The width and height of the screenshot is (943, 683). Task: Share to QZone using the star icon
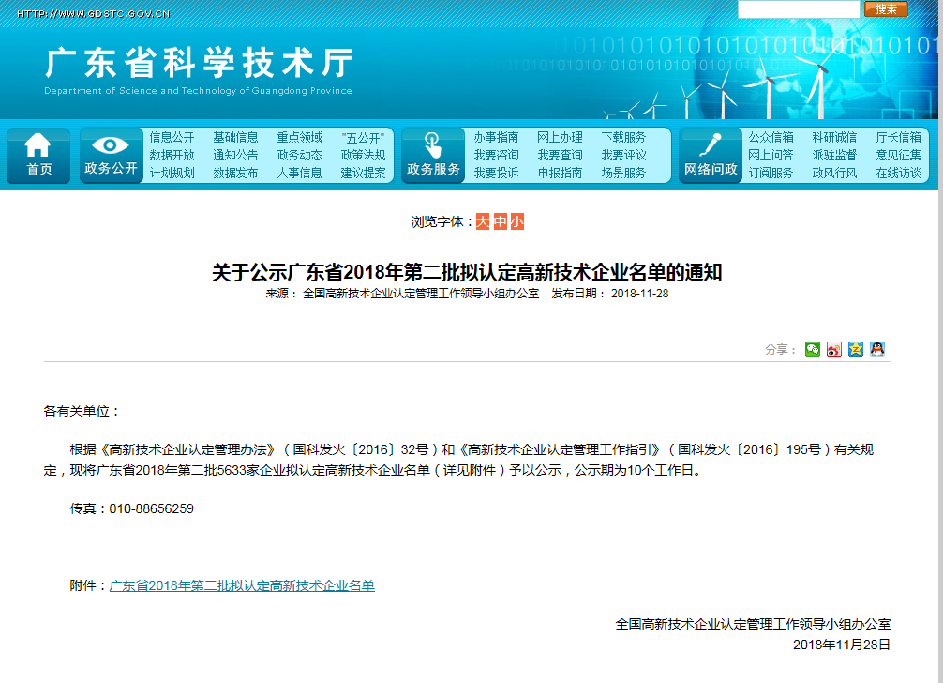[855, 349]
